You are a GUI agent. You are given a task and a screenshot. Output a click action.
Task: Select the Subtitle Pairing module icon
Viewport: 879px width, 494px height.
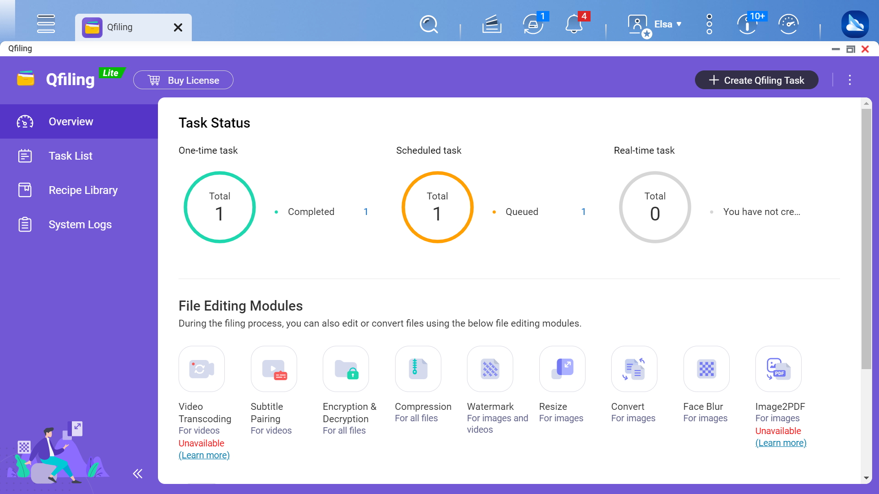click(x=274, y=368)
